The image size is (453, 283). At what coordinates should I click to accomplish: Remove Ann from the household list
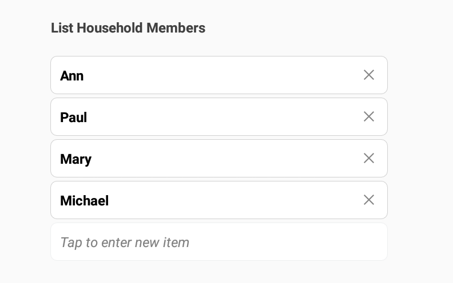(369, 75)
